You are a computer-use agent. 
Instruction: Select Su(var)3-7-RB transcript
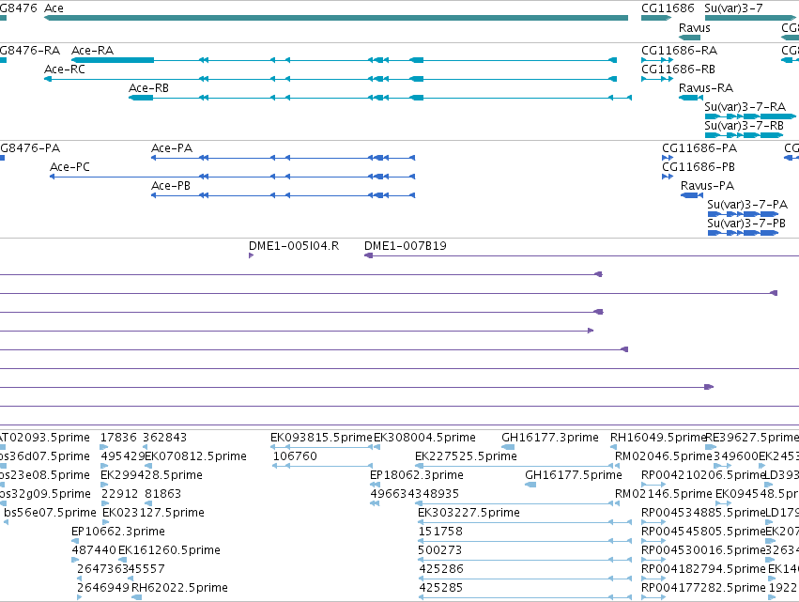(744, 135)
